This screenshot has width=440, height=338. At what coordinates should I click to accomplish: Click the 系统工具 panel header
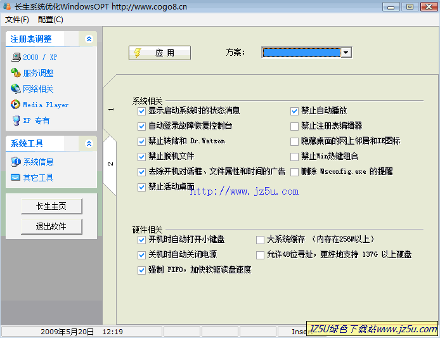click(x=51, y=143)
